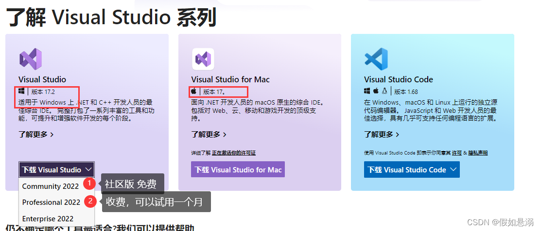This screenshot has width=541, height=231.
Task: Click the Apple icon under Visual Studio Code
Action: (x=376, y=92)
